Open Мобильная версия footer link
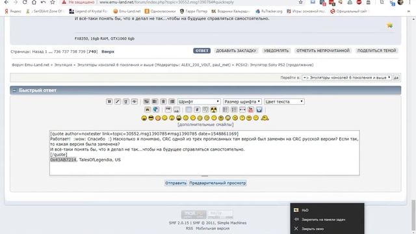This screenshot has height=234, width=416. coord(213,228)
